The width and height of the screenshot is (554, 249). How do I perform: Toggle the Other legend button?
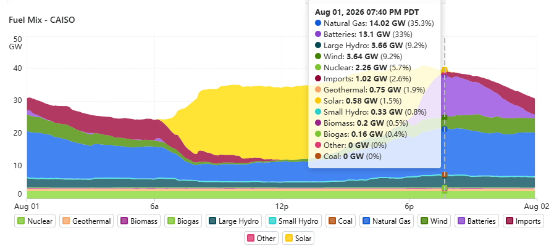(261, 238)
